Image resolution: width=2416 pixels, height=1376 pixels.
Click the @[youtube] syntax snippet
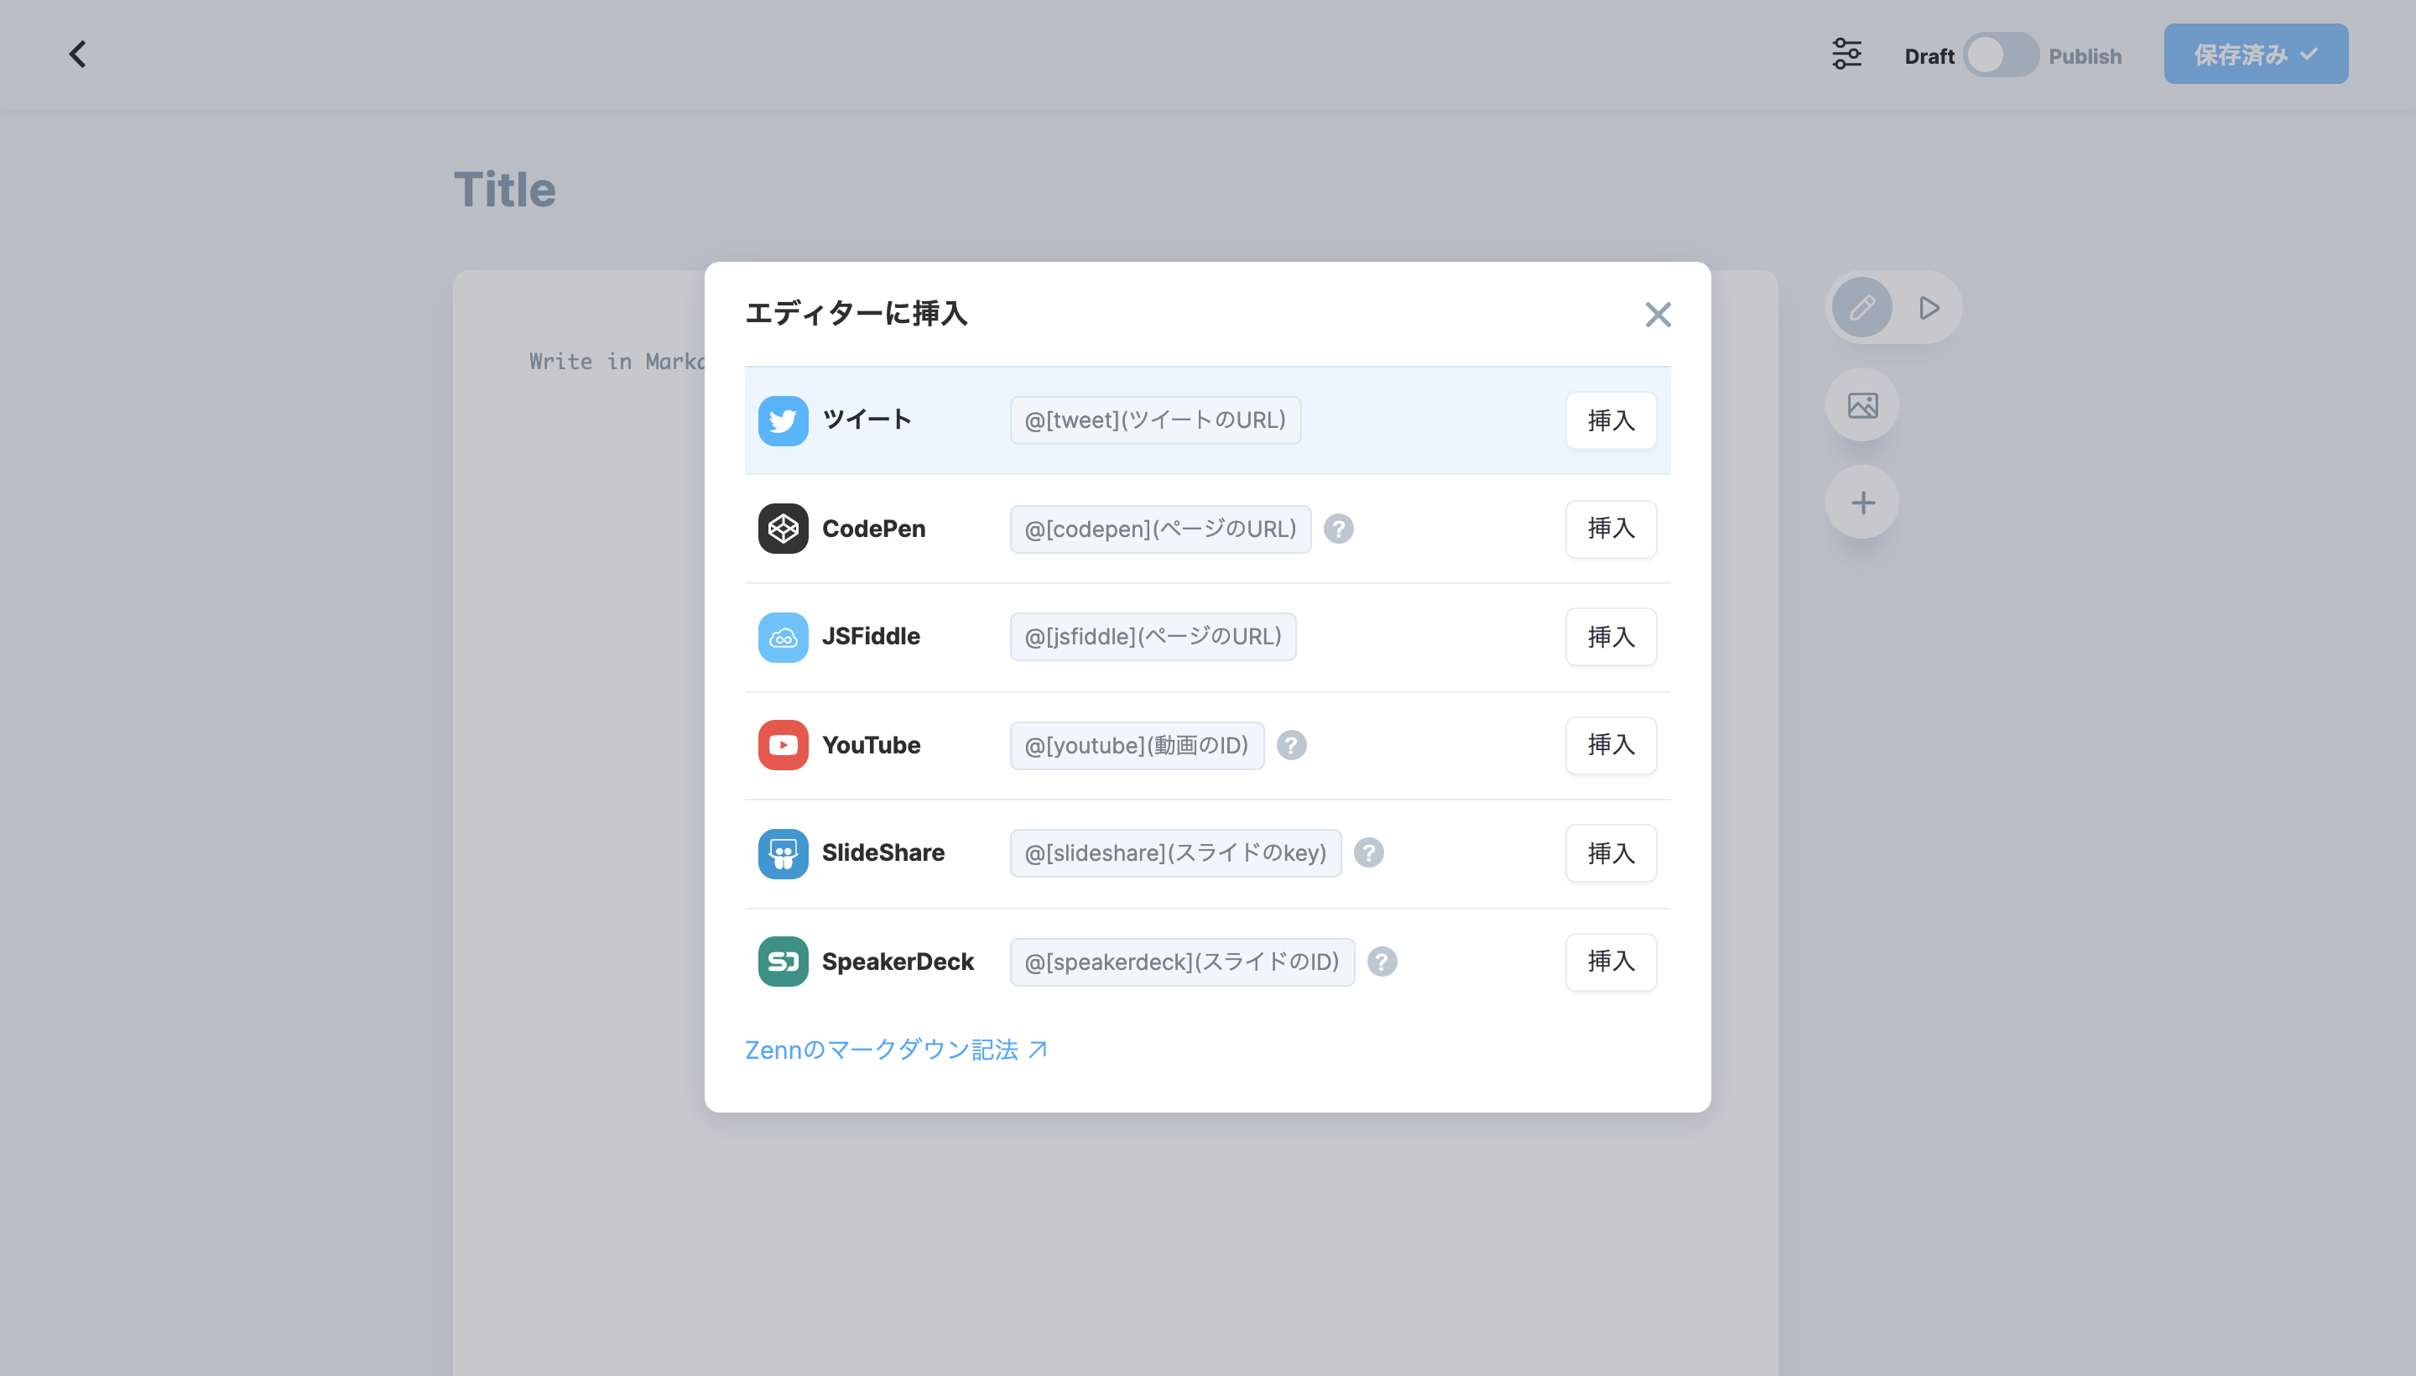pos(1137,745)
